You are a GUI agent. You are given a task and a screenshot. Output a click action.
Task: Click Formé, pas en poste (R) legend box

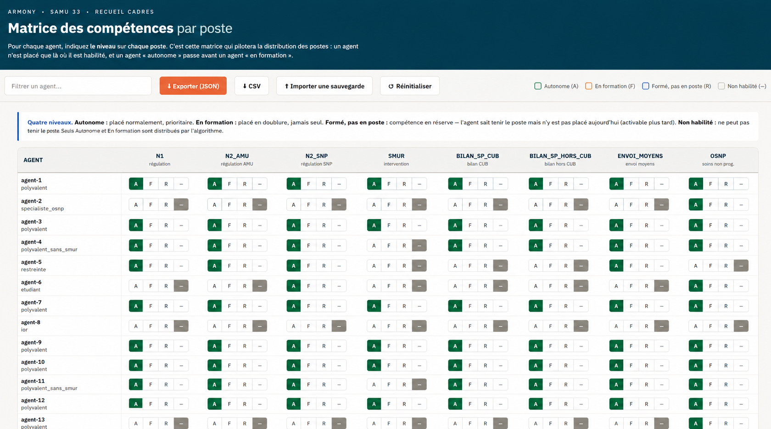pyautogui.click(x=646, y=86)
